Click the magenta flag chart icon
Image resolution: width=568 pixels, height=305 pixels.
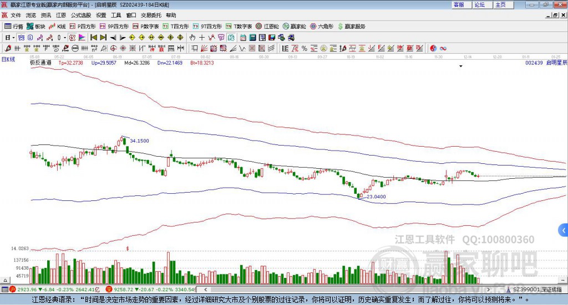pos(82,37)
